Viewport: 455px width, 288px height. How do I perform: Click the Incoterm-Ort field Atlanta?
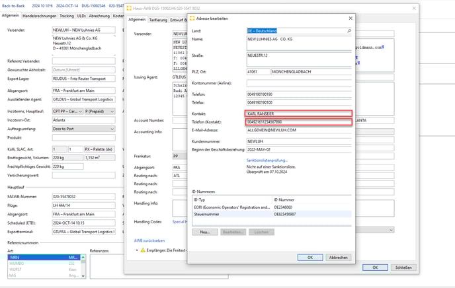click(83, 120)
